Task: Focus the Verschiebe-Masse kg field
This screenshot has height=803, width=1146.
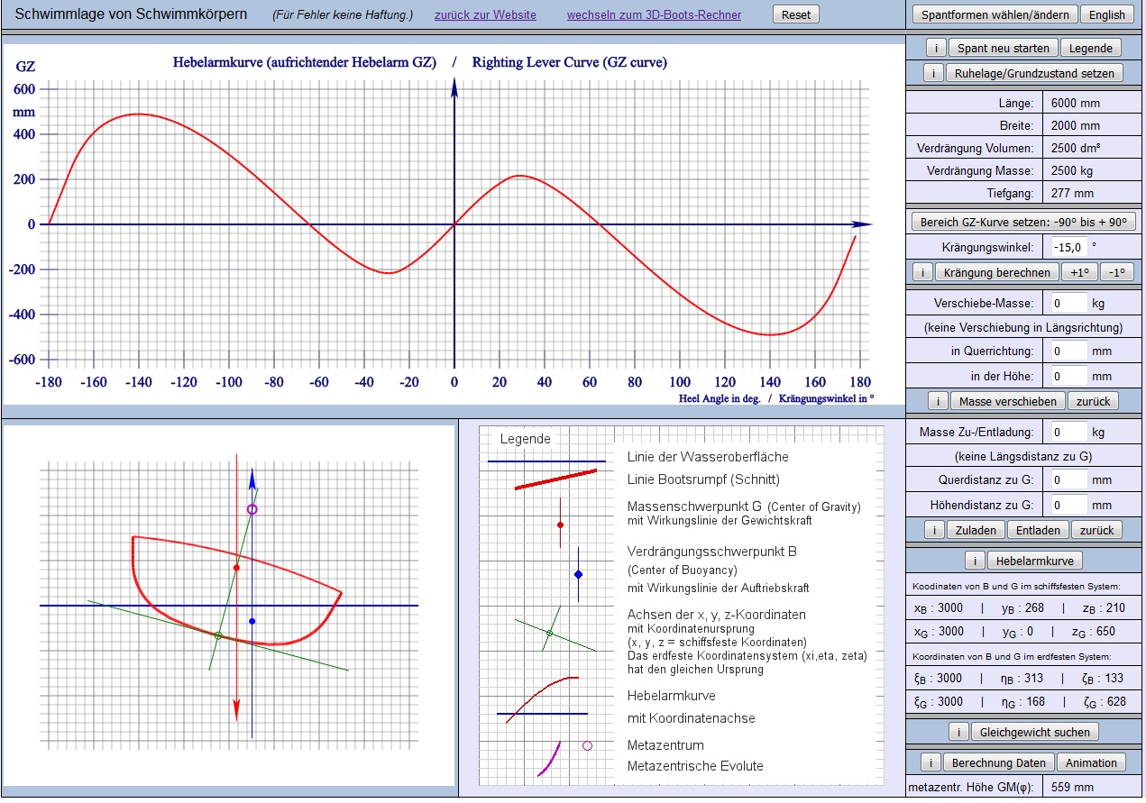Action: 1068,303
